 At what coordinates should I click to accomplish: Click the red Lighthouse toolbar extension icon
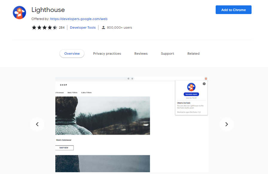click(x=206, y=79)
